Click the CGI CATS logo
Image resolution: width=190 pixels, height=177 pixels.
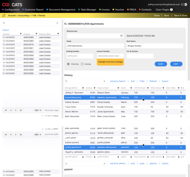[x=12, y=5]
